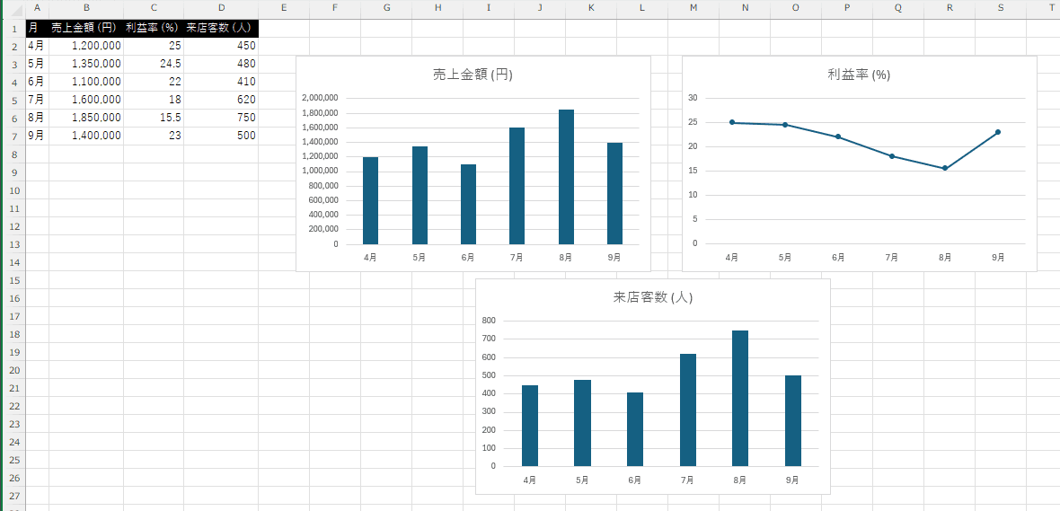
Task: Select the 4月 data point on the 利益率 line
Action: point(732,122)
